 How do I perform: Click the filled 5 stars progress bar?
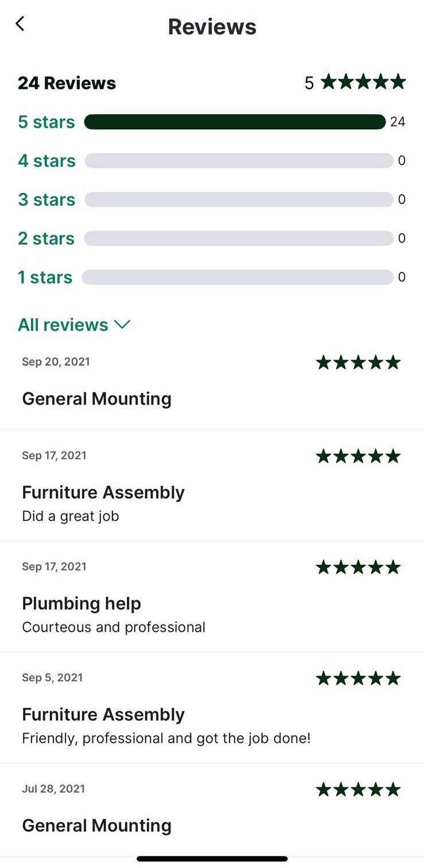235,122
